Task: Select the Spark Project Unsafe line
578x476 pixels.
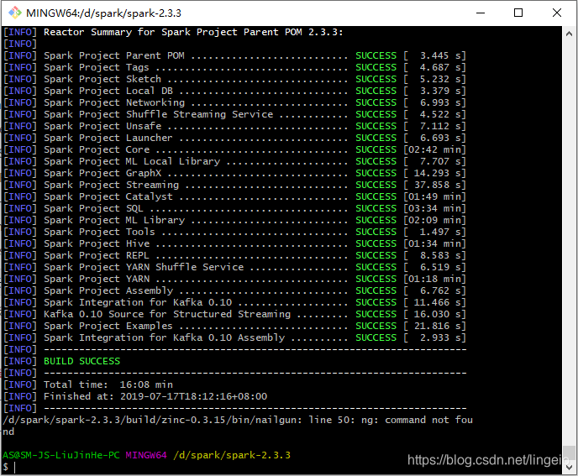Action: pos(235,127)
